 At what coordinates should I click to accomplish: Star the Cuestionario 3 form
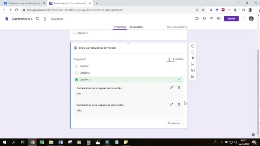click(x=45, y=19)
